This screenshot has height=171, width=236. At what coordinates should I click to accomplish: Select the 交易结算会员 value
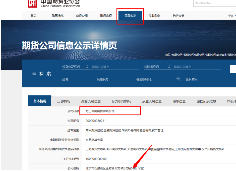point(94,140)
